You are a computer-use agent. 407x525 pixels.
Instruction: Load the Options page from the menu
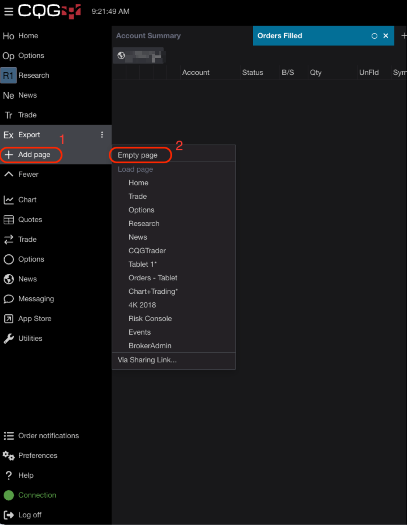point(141,210)
